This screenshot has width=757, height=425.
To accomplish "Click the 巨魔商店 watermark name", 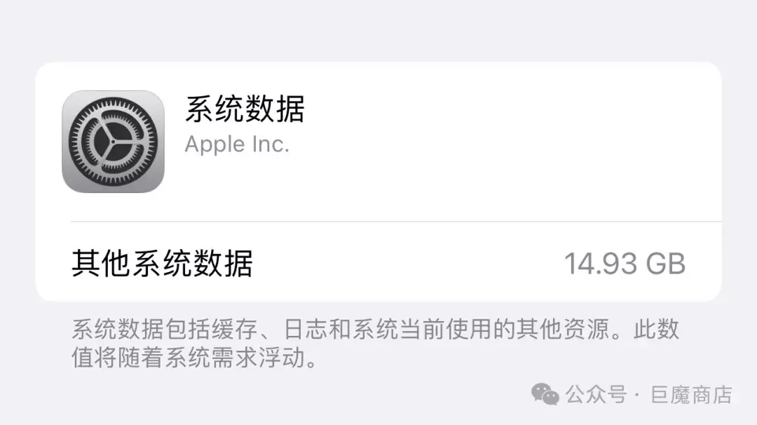I will pos(691,395).
